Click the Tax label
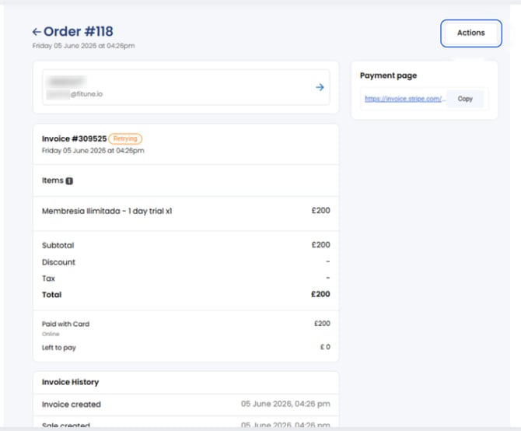Viewport: 521px width, 431px height. coord(48,279)
